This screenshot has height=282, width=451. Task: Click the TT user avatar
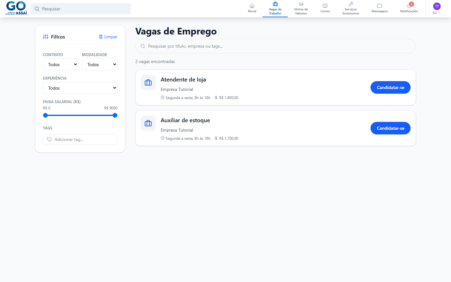[437, 6]
